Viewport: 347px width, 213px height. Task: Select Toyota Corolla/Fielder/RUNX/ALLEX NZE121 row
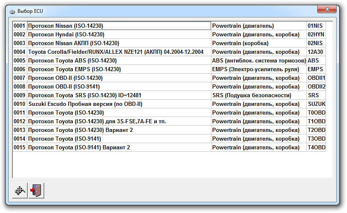point(119,52)
